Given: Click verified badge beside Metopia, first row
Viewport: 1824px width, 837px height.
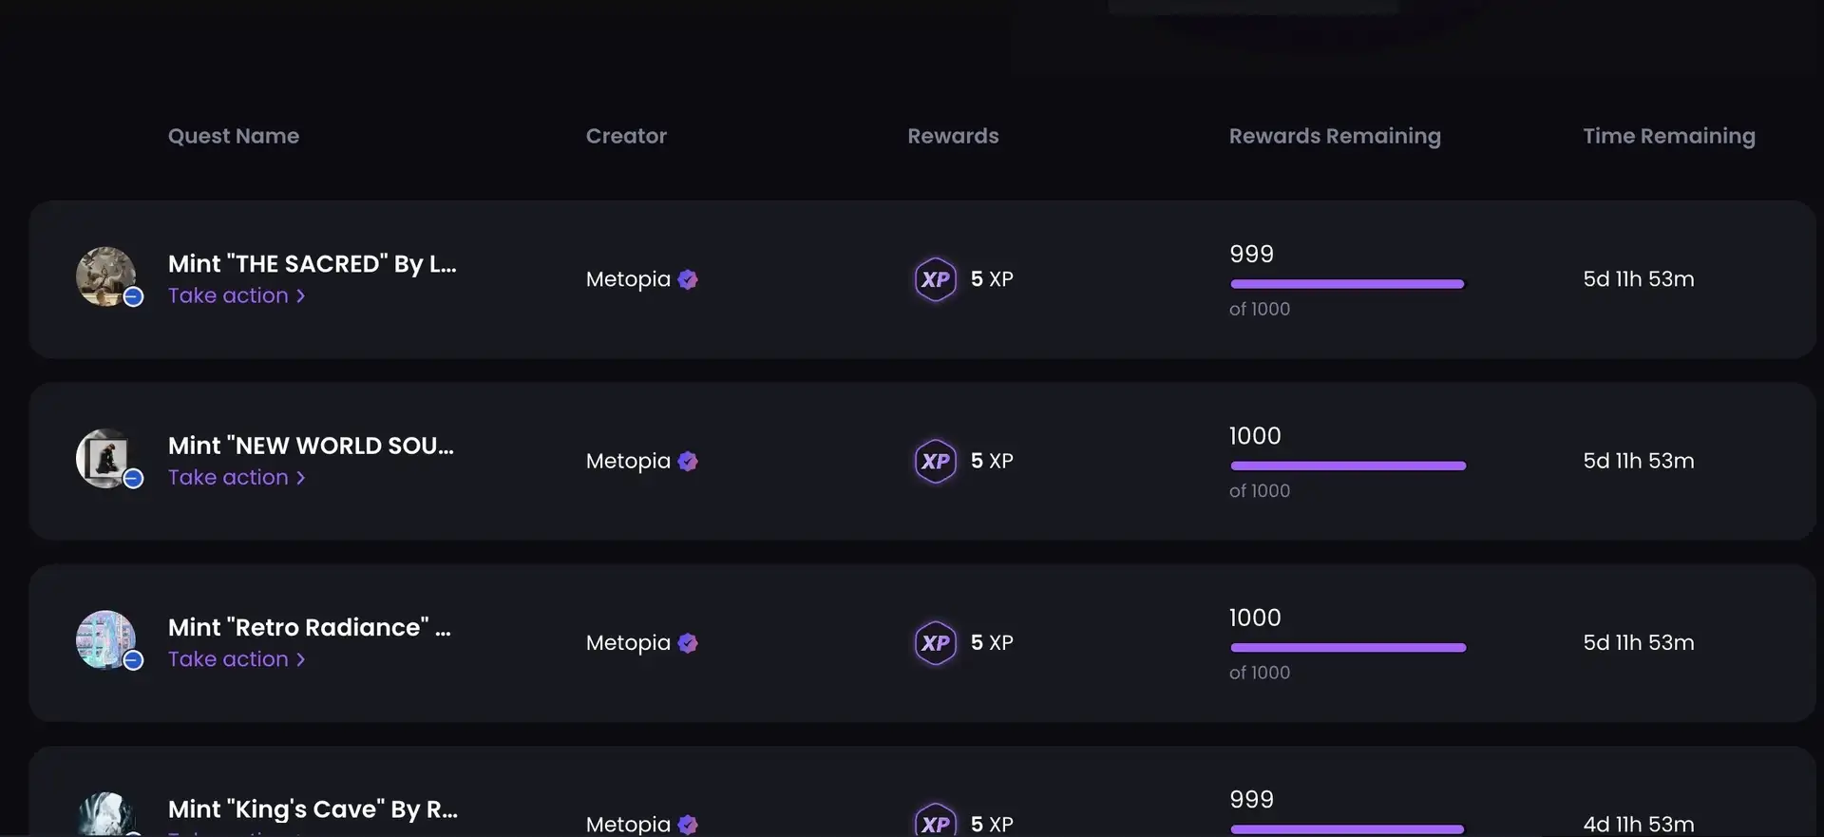Looking at the screenshot, I should 688,279.
